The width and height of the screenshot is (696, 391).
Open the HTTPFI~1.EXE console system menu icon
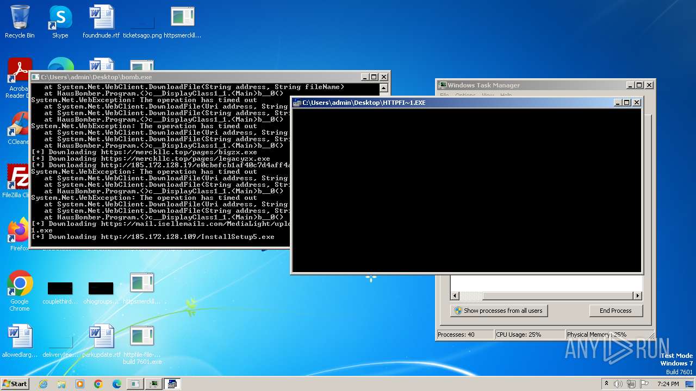(x=297, y=102)
